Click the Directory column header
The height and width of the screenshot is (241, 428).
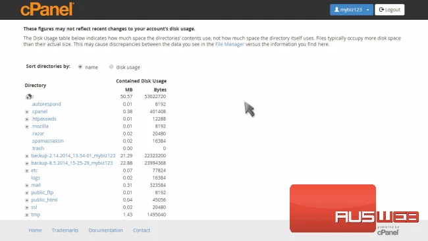[36, 85]
